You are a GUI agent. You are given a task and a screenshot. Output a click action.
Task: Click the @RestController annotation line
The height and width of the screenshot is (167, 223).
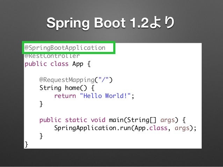[x=52, y=56]
